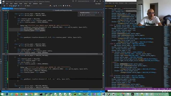Open the FILE menu in Visual Studio
Screen dimensions: 171x96
pyautogui.click(x=3, y=3)
